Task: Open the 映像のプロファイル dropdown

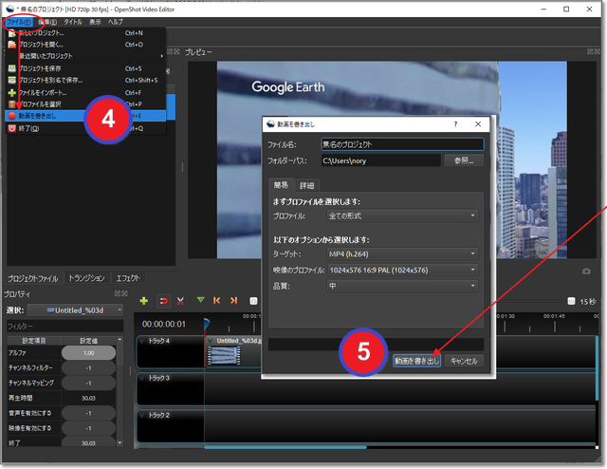Action: point(403,269)
